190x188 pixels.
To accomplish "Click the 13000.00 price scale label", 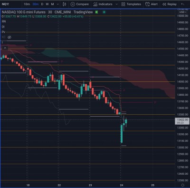I will pyautogui.click(x=182, y=148).
